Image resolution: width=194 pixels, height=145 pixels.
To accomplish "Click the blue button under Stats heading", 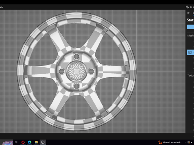I will 190,27.
